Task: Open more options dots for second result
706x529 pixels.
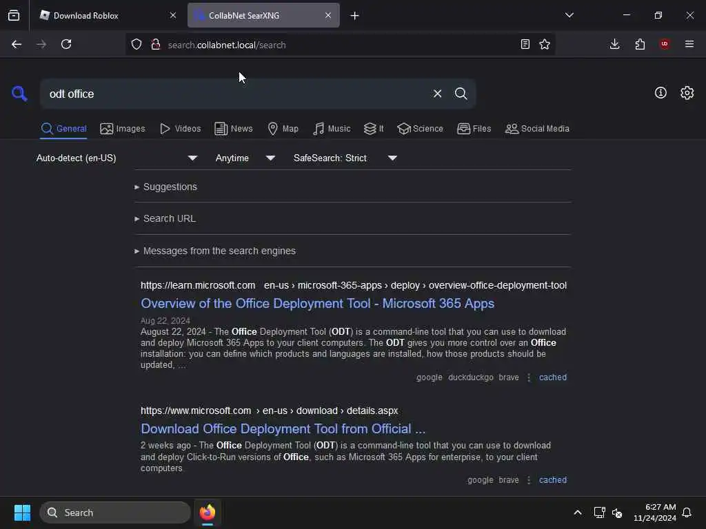Action: [x=529, y=480]
